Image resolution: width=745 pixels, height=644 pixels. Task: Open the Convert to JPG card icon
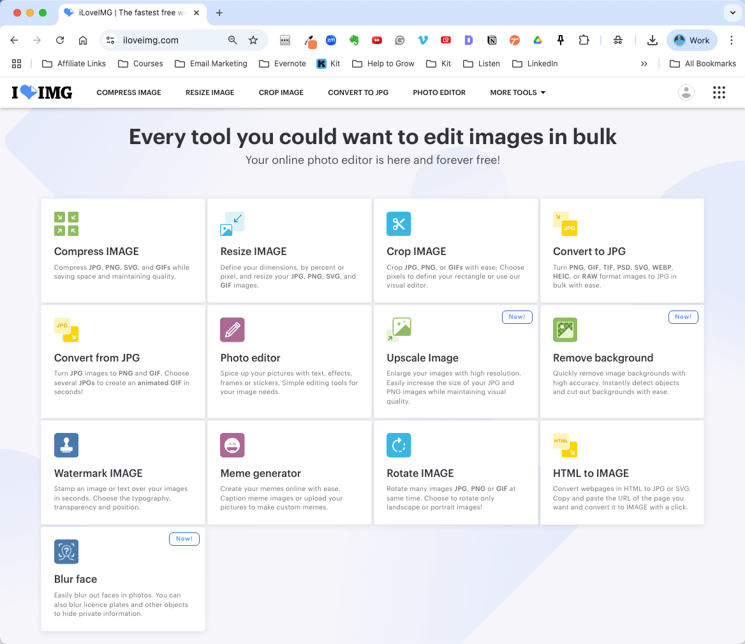pos(565,224)
